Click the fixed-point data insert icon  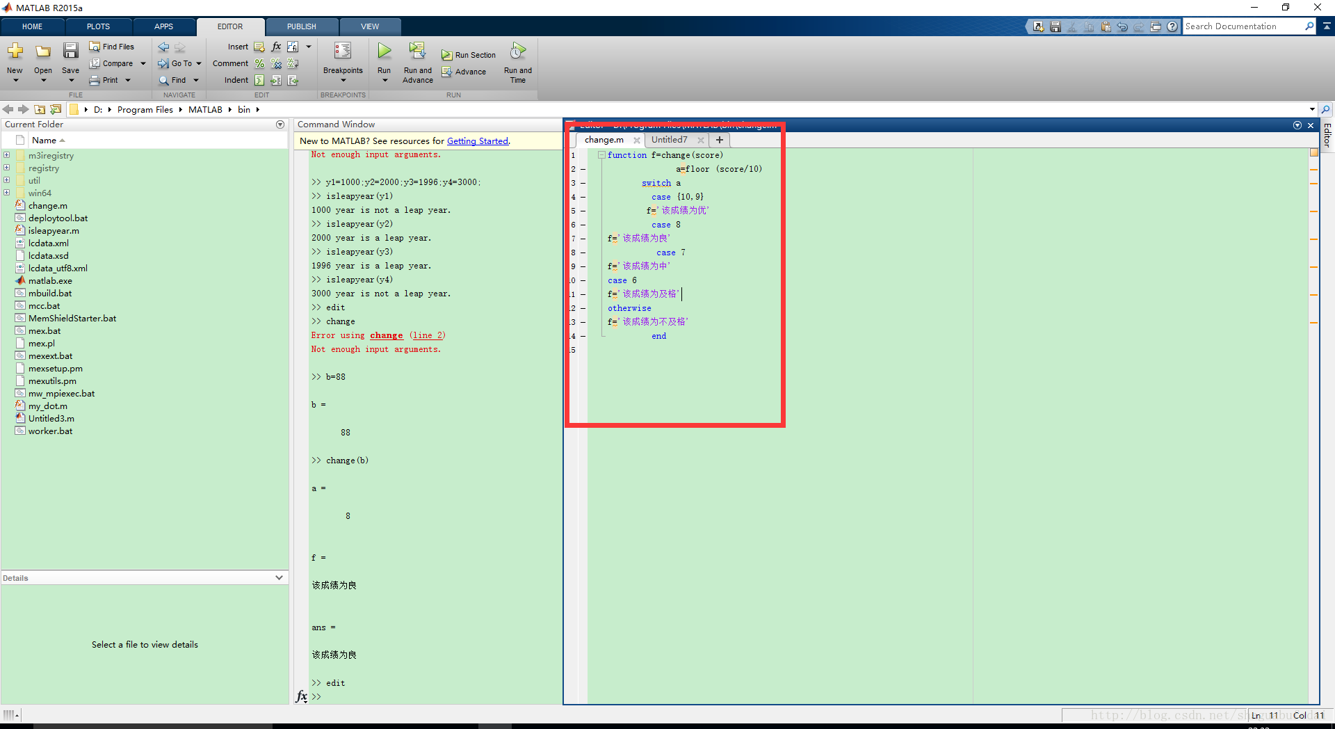pos(293,47)
